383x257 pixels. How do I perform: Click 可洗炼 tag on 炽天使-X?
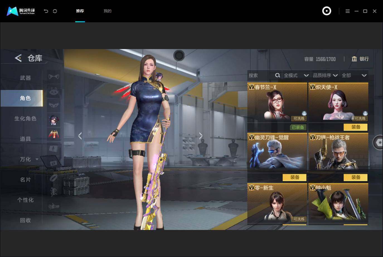pyautogui.click(x=360, y=118)
